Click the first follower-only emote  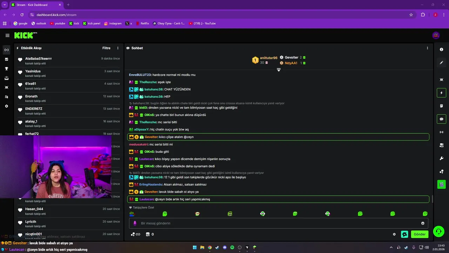(x=132, y=214)
